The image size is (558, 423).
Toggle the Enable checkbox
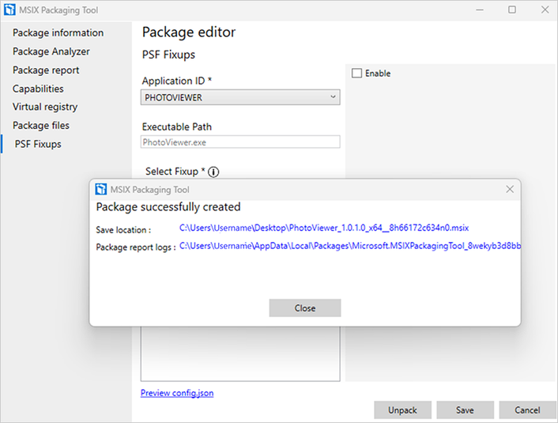[357, 74]
